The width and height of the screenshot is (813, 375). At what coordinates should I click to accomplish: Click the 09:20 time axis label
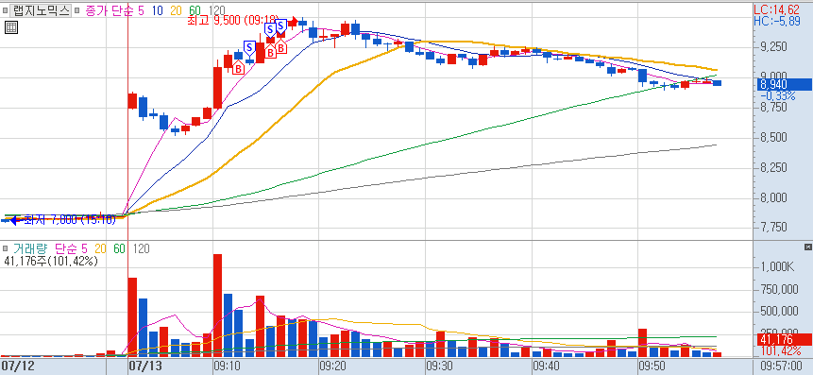point(333,366)
